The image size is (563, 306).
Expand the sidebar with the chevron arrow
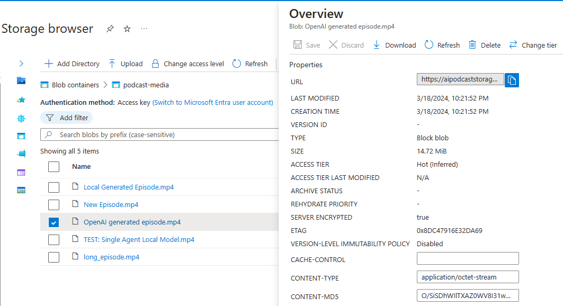(21, 64)
